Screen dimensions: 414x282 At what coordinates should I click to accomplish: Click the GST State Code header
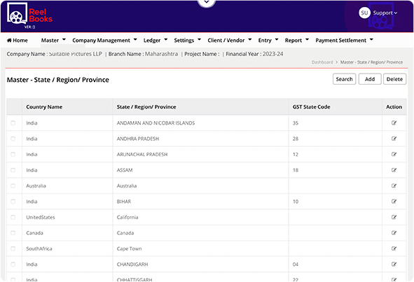311,107
